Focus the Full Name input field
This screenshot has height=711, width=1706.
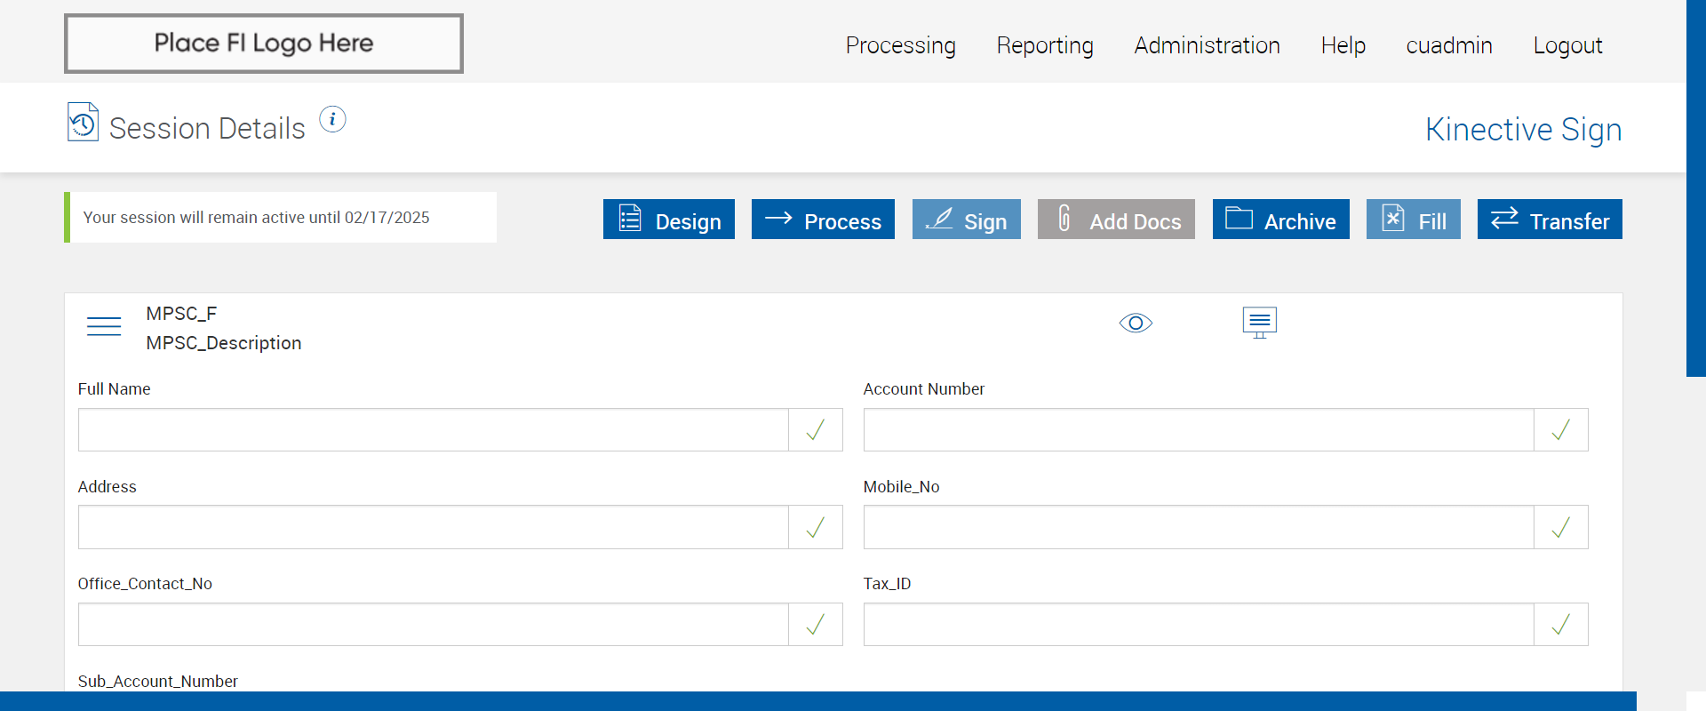(434, 430)
